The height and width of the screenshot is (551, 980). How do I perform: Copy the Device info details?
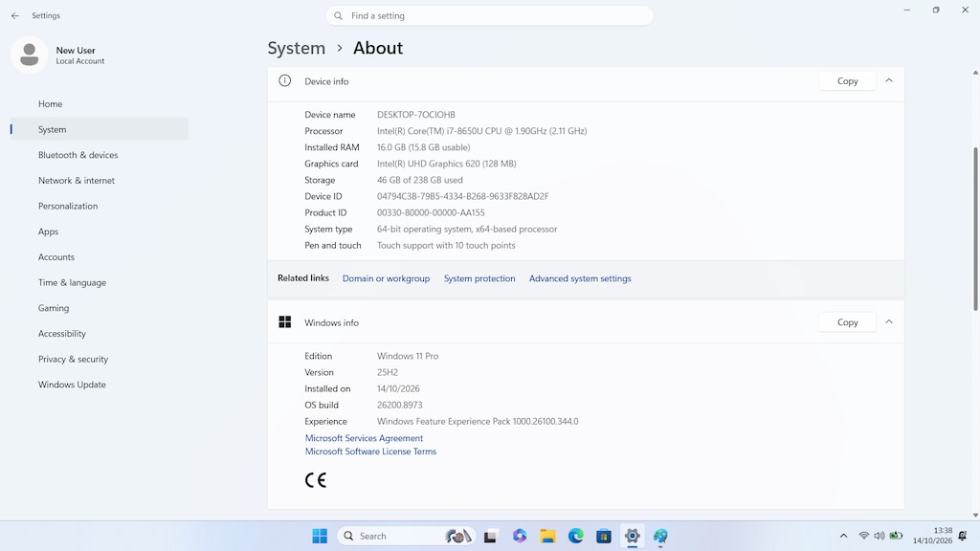[848, 80]
